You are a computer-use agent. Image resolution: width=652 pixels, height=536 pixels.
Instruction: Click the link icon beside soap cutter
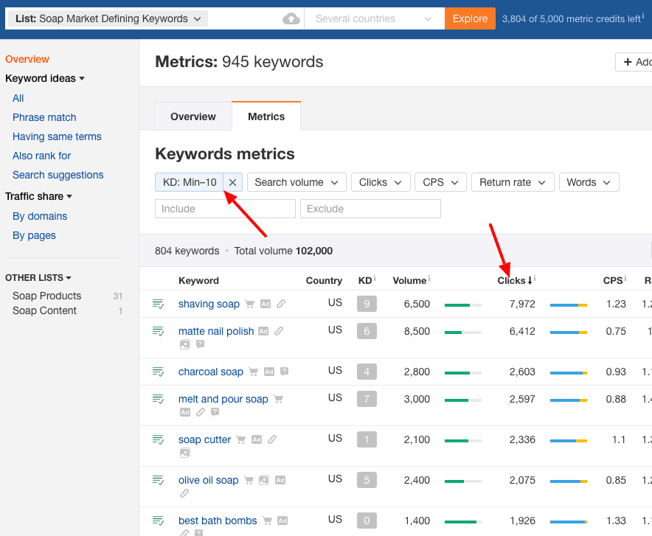coord(272,439)
